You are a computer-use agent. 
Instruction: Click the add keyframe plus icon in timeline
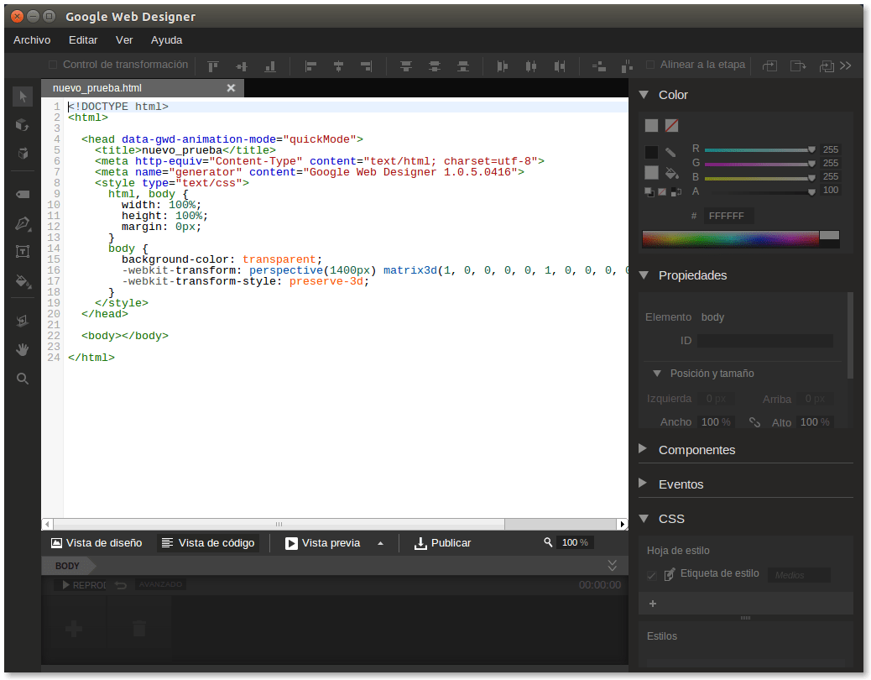pos(73,628)
